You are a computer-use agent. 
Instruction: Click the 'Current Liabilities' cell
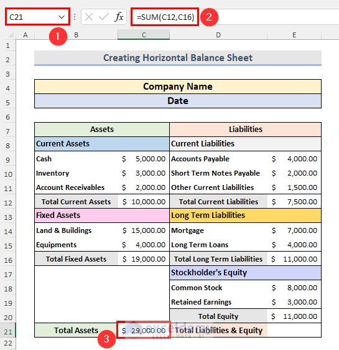click(246, 144)
